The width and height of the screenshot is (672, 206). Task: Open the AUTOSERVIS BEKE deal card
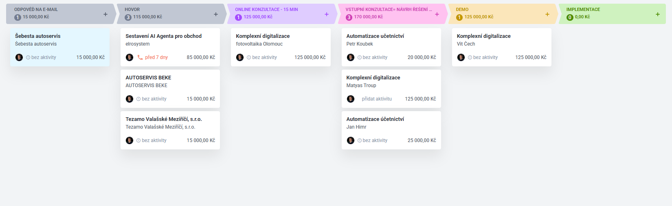point(148,78)
